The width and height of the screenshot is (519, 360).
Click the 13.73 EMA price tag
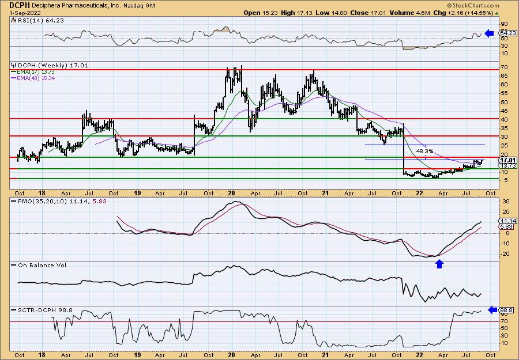point(509,165)
